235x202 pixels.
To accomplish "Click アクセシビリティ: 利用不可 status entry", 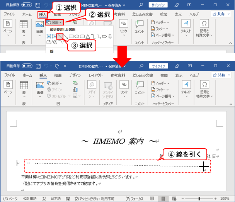I will click(x=95, y=199).
